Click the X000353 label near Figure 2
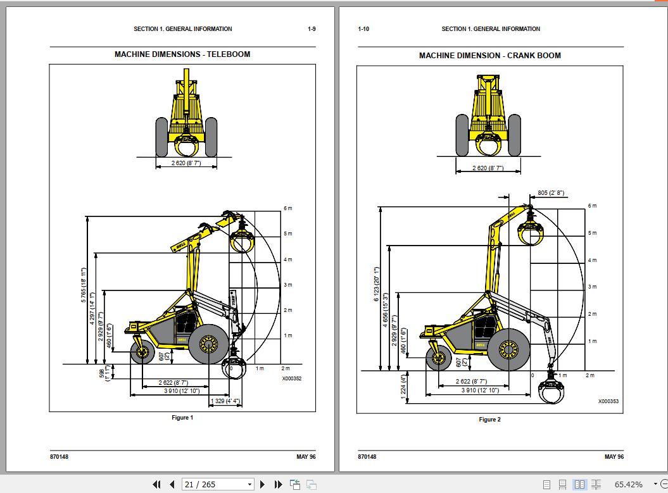Image resolution: width=668 pixels, height=493 pixels. (610, 401)
